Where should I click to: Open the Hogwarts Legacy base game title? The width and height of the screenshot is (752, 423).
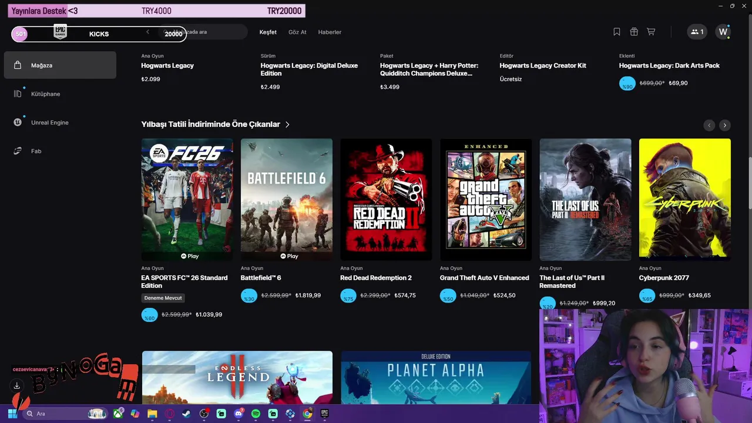pyautogui.click(x=167, y=66)
